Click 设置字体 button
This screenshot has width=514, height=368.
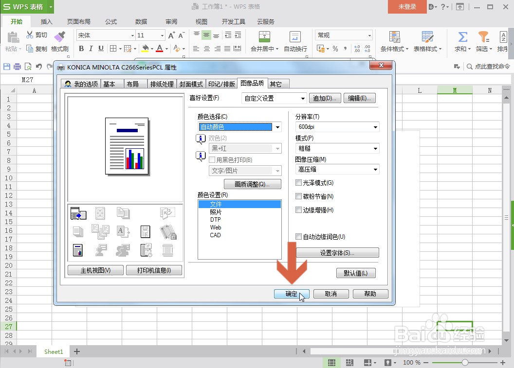point(337,253)
